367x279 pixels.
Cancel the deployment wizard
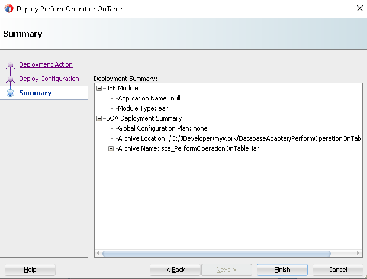(x=338, y=270)
